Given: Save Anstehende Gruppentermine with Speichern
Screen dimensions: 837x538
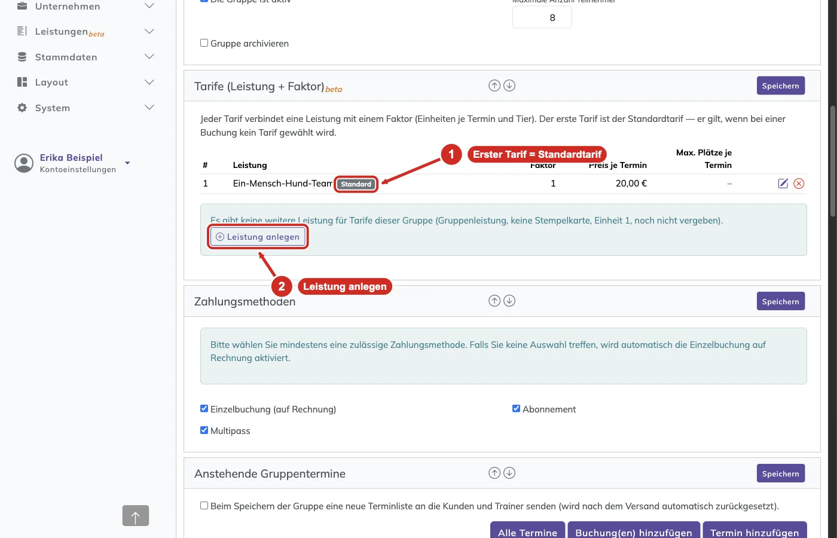Looking at the screenshot, I should click(781, 473).
